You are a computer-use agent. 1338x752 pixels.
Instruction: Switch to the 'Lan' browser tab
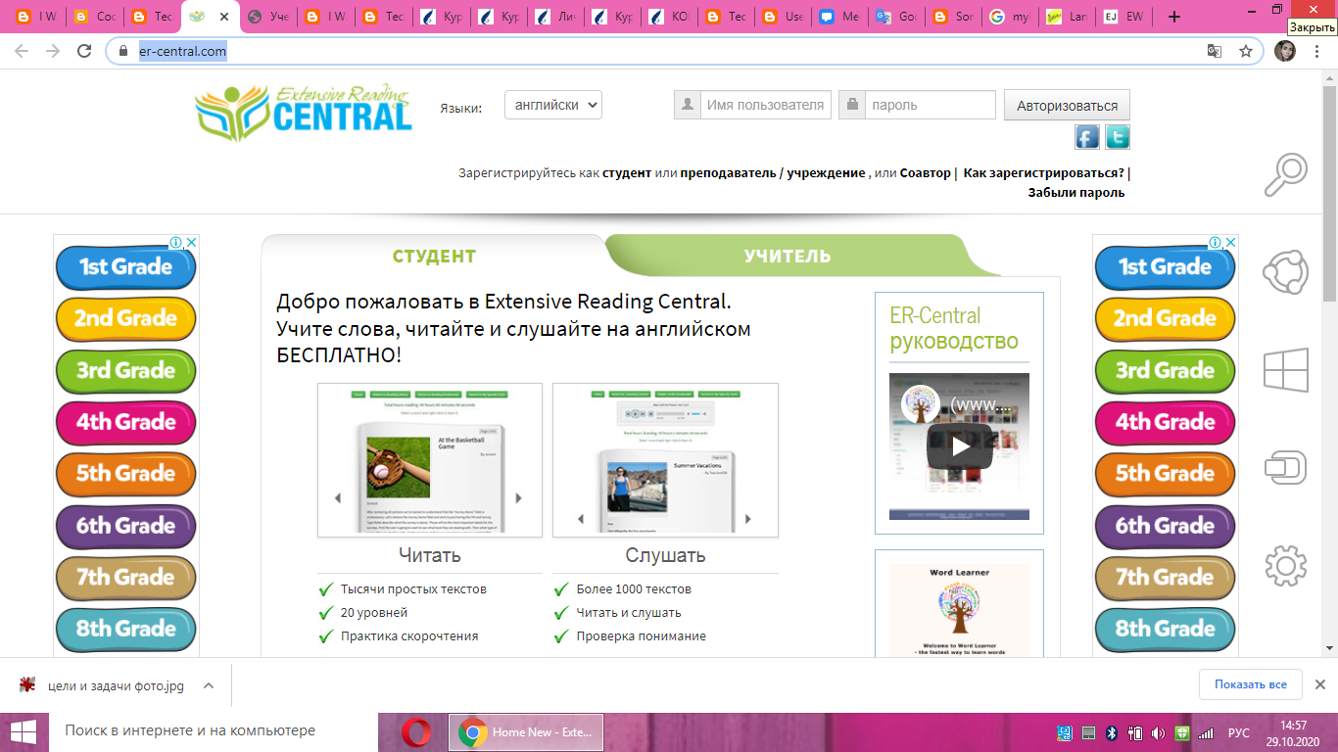(x=1067, y=17)
